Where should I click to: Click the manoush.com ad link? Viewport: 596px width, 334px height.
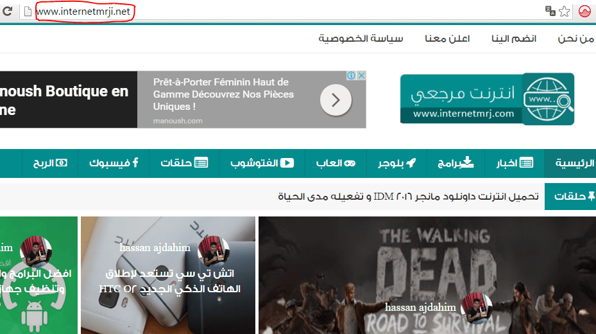178,121
